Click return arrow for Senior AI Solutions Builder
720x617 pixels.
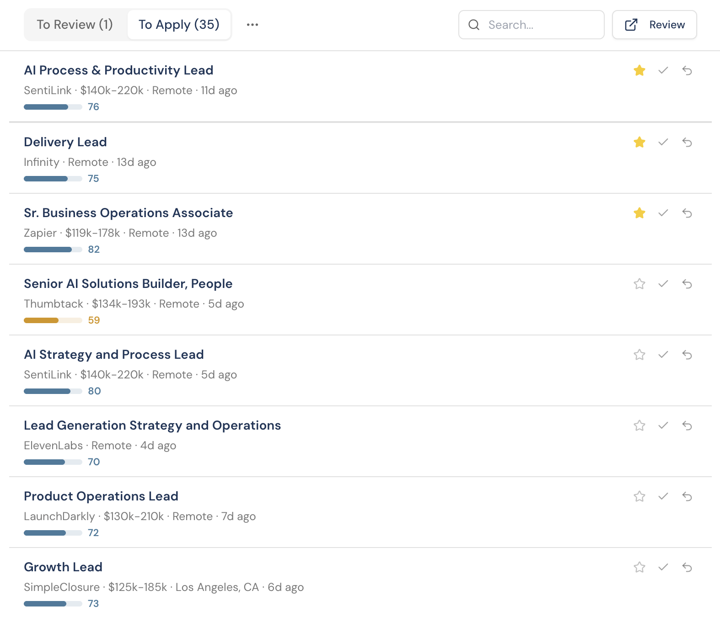click(687, 284)
